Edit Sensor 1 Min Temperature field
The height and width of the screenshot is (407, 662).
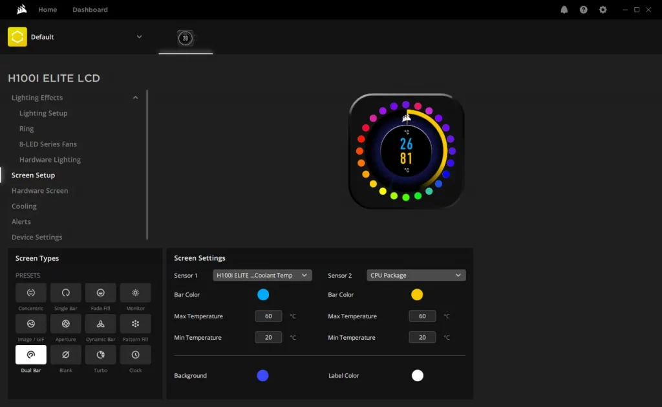tap(268, 337)
